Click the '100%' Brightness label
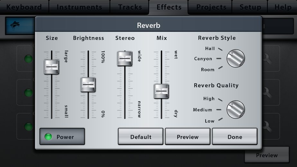The width and height of the screenshot is (297, 167). pyautogui.click(x=103, y=57)
